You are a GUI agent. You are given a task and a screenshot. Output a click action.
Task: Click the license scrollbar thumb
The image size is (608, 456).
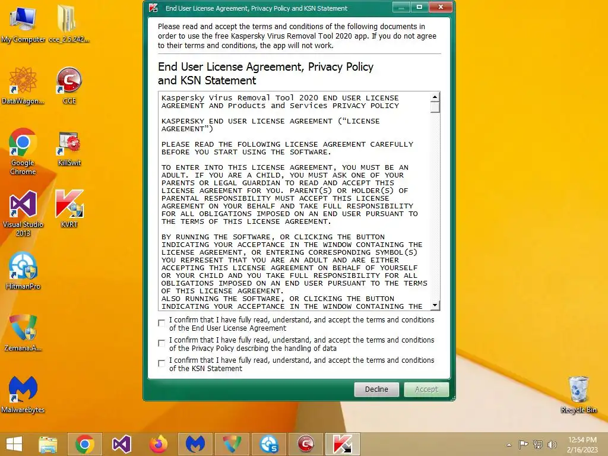click(435, 107)
